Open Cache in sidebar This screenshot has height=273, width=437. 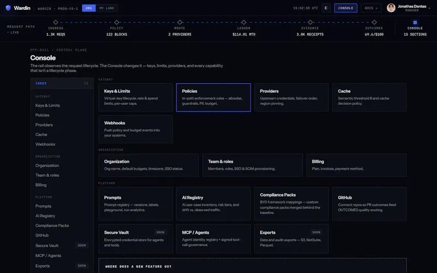(x=42, y=134)
